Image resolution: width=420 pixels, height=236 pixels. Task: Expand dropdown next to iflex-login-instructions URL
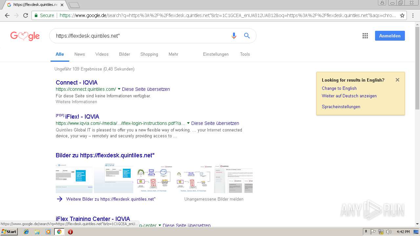[x=188, y=123]
